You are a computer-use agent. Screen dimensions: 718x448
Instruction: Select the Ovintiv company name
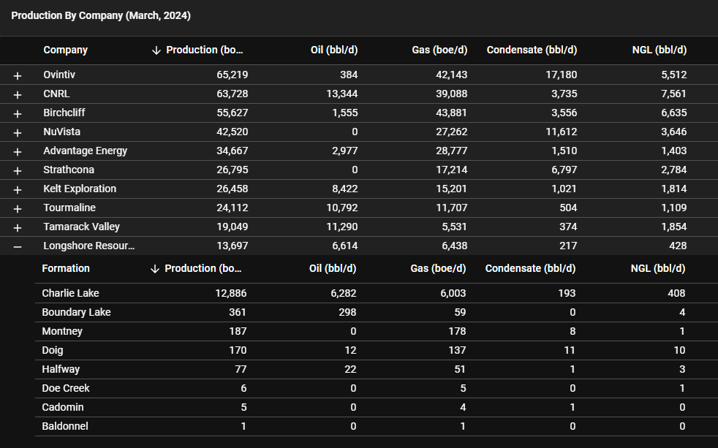(x=59, y=75)
